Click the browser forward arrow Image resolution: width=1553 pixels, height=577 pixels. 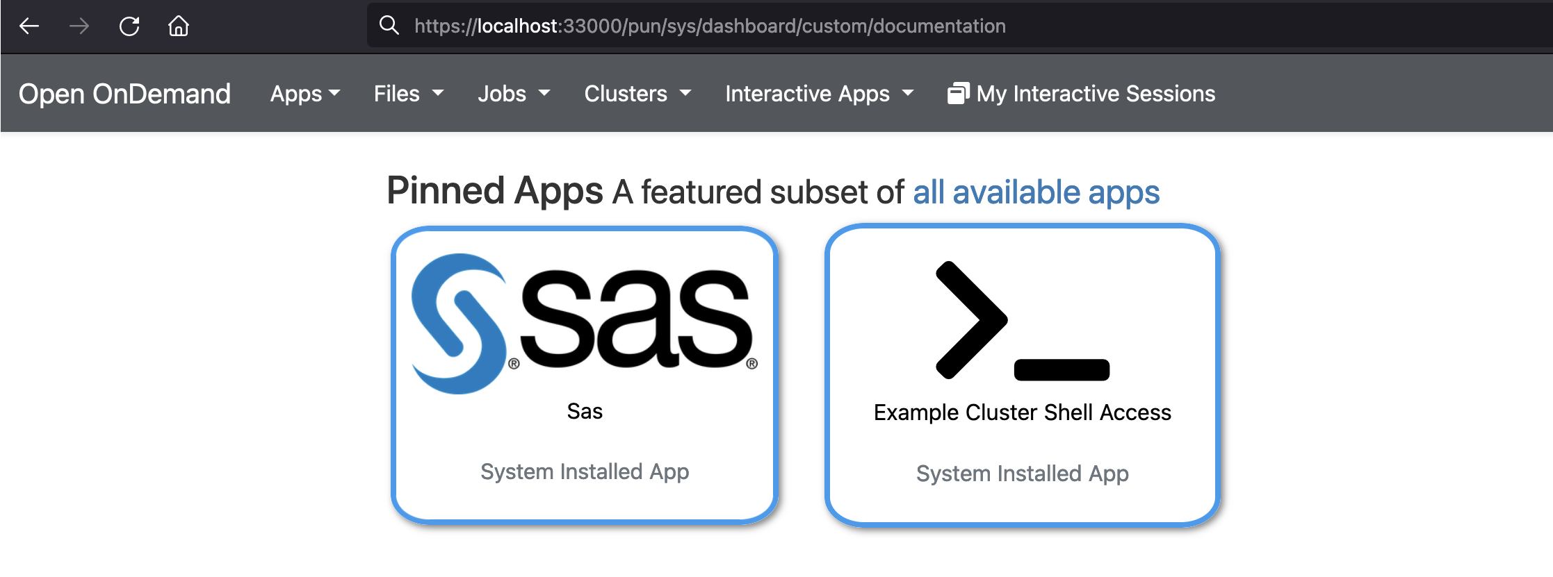click(x=79, y=26)
